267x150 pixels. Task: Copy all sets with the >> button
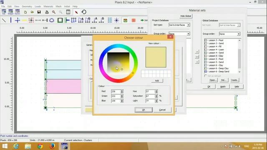(x=197, y=57)
